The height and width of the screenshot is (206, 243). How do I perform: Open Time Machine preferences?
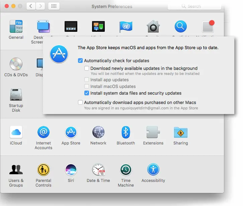coord(126,170)
